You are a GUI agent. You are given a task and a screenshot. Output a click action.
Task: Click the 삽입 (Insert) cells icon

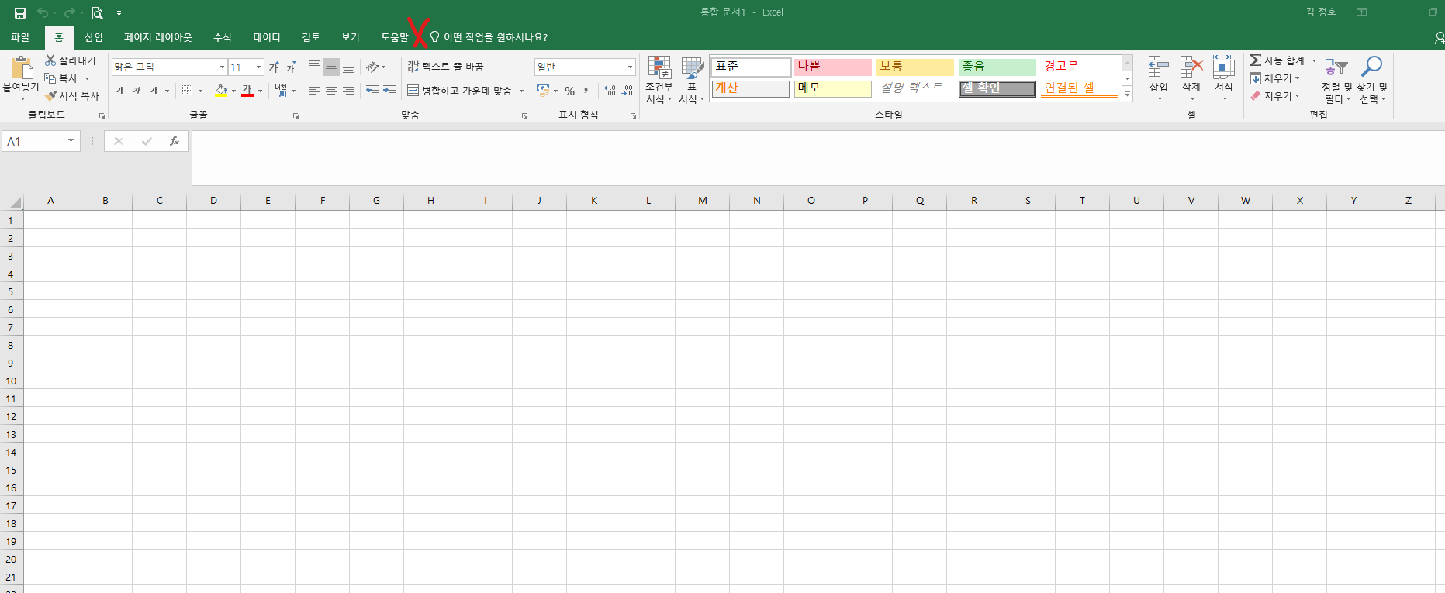coord(1159,67)
